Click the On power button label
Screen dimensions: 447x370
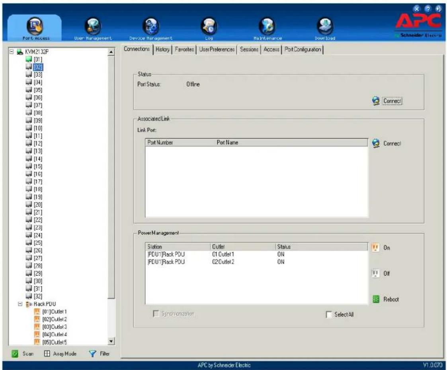click(386, 248)
